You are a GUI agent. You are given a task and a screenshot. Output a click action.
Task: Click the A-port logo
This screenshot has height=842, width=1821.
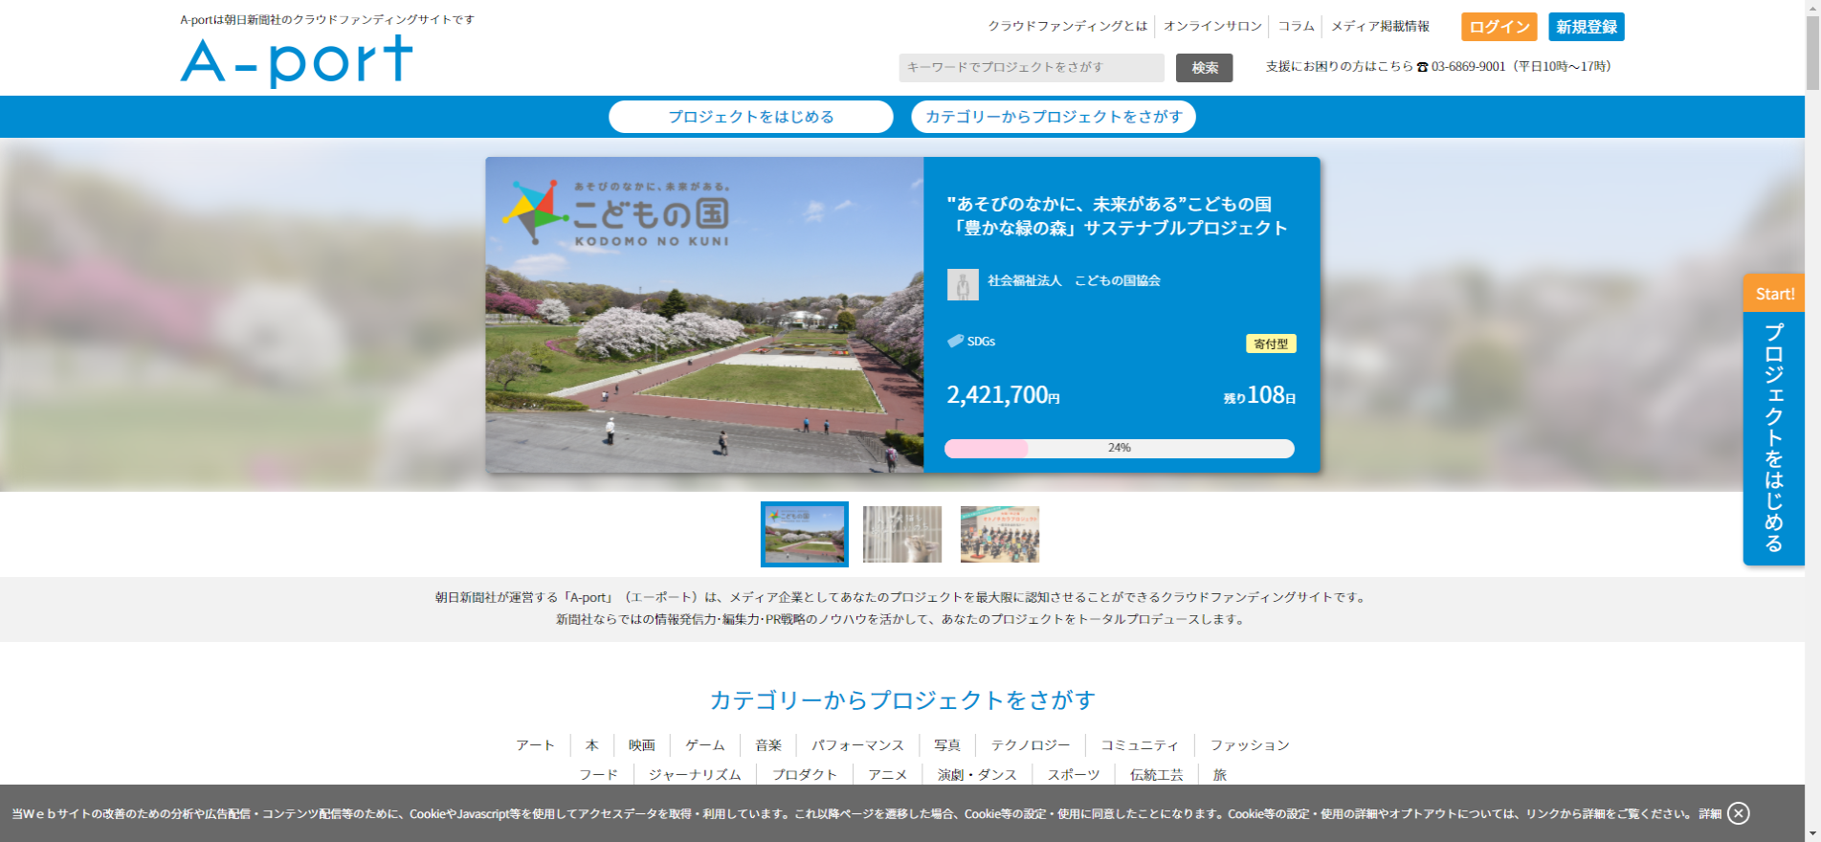click(x=297, y=61)
